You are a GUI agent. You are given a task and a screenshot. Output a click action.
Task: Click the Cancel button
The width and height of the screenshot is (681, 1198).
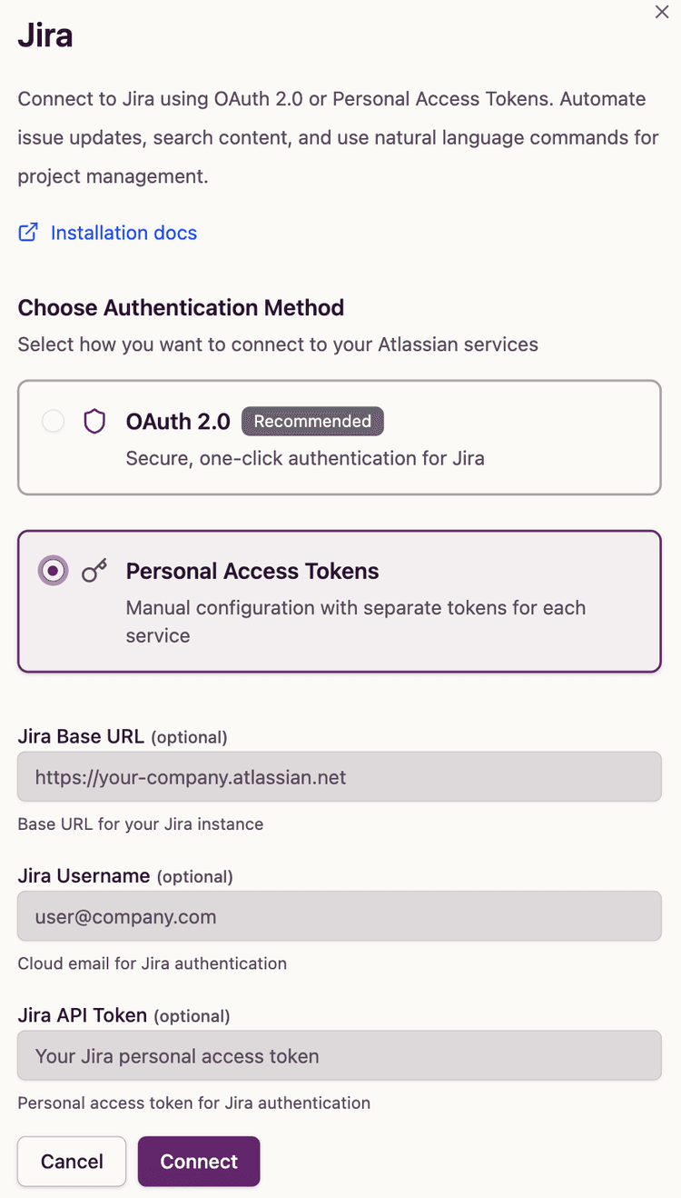[x=71, y=1161]
